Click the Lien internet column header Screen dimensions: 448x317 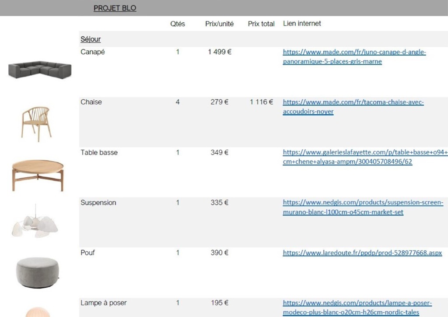tap(302, 24)
